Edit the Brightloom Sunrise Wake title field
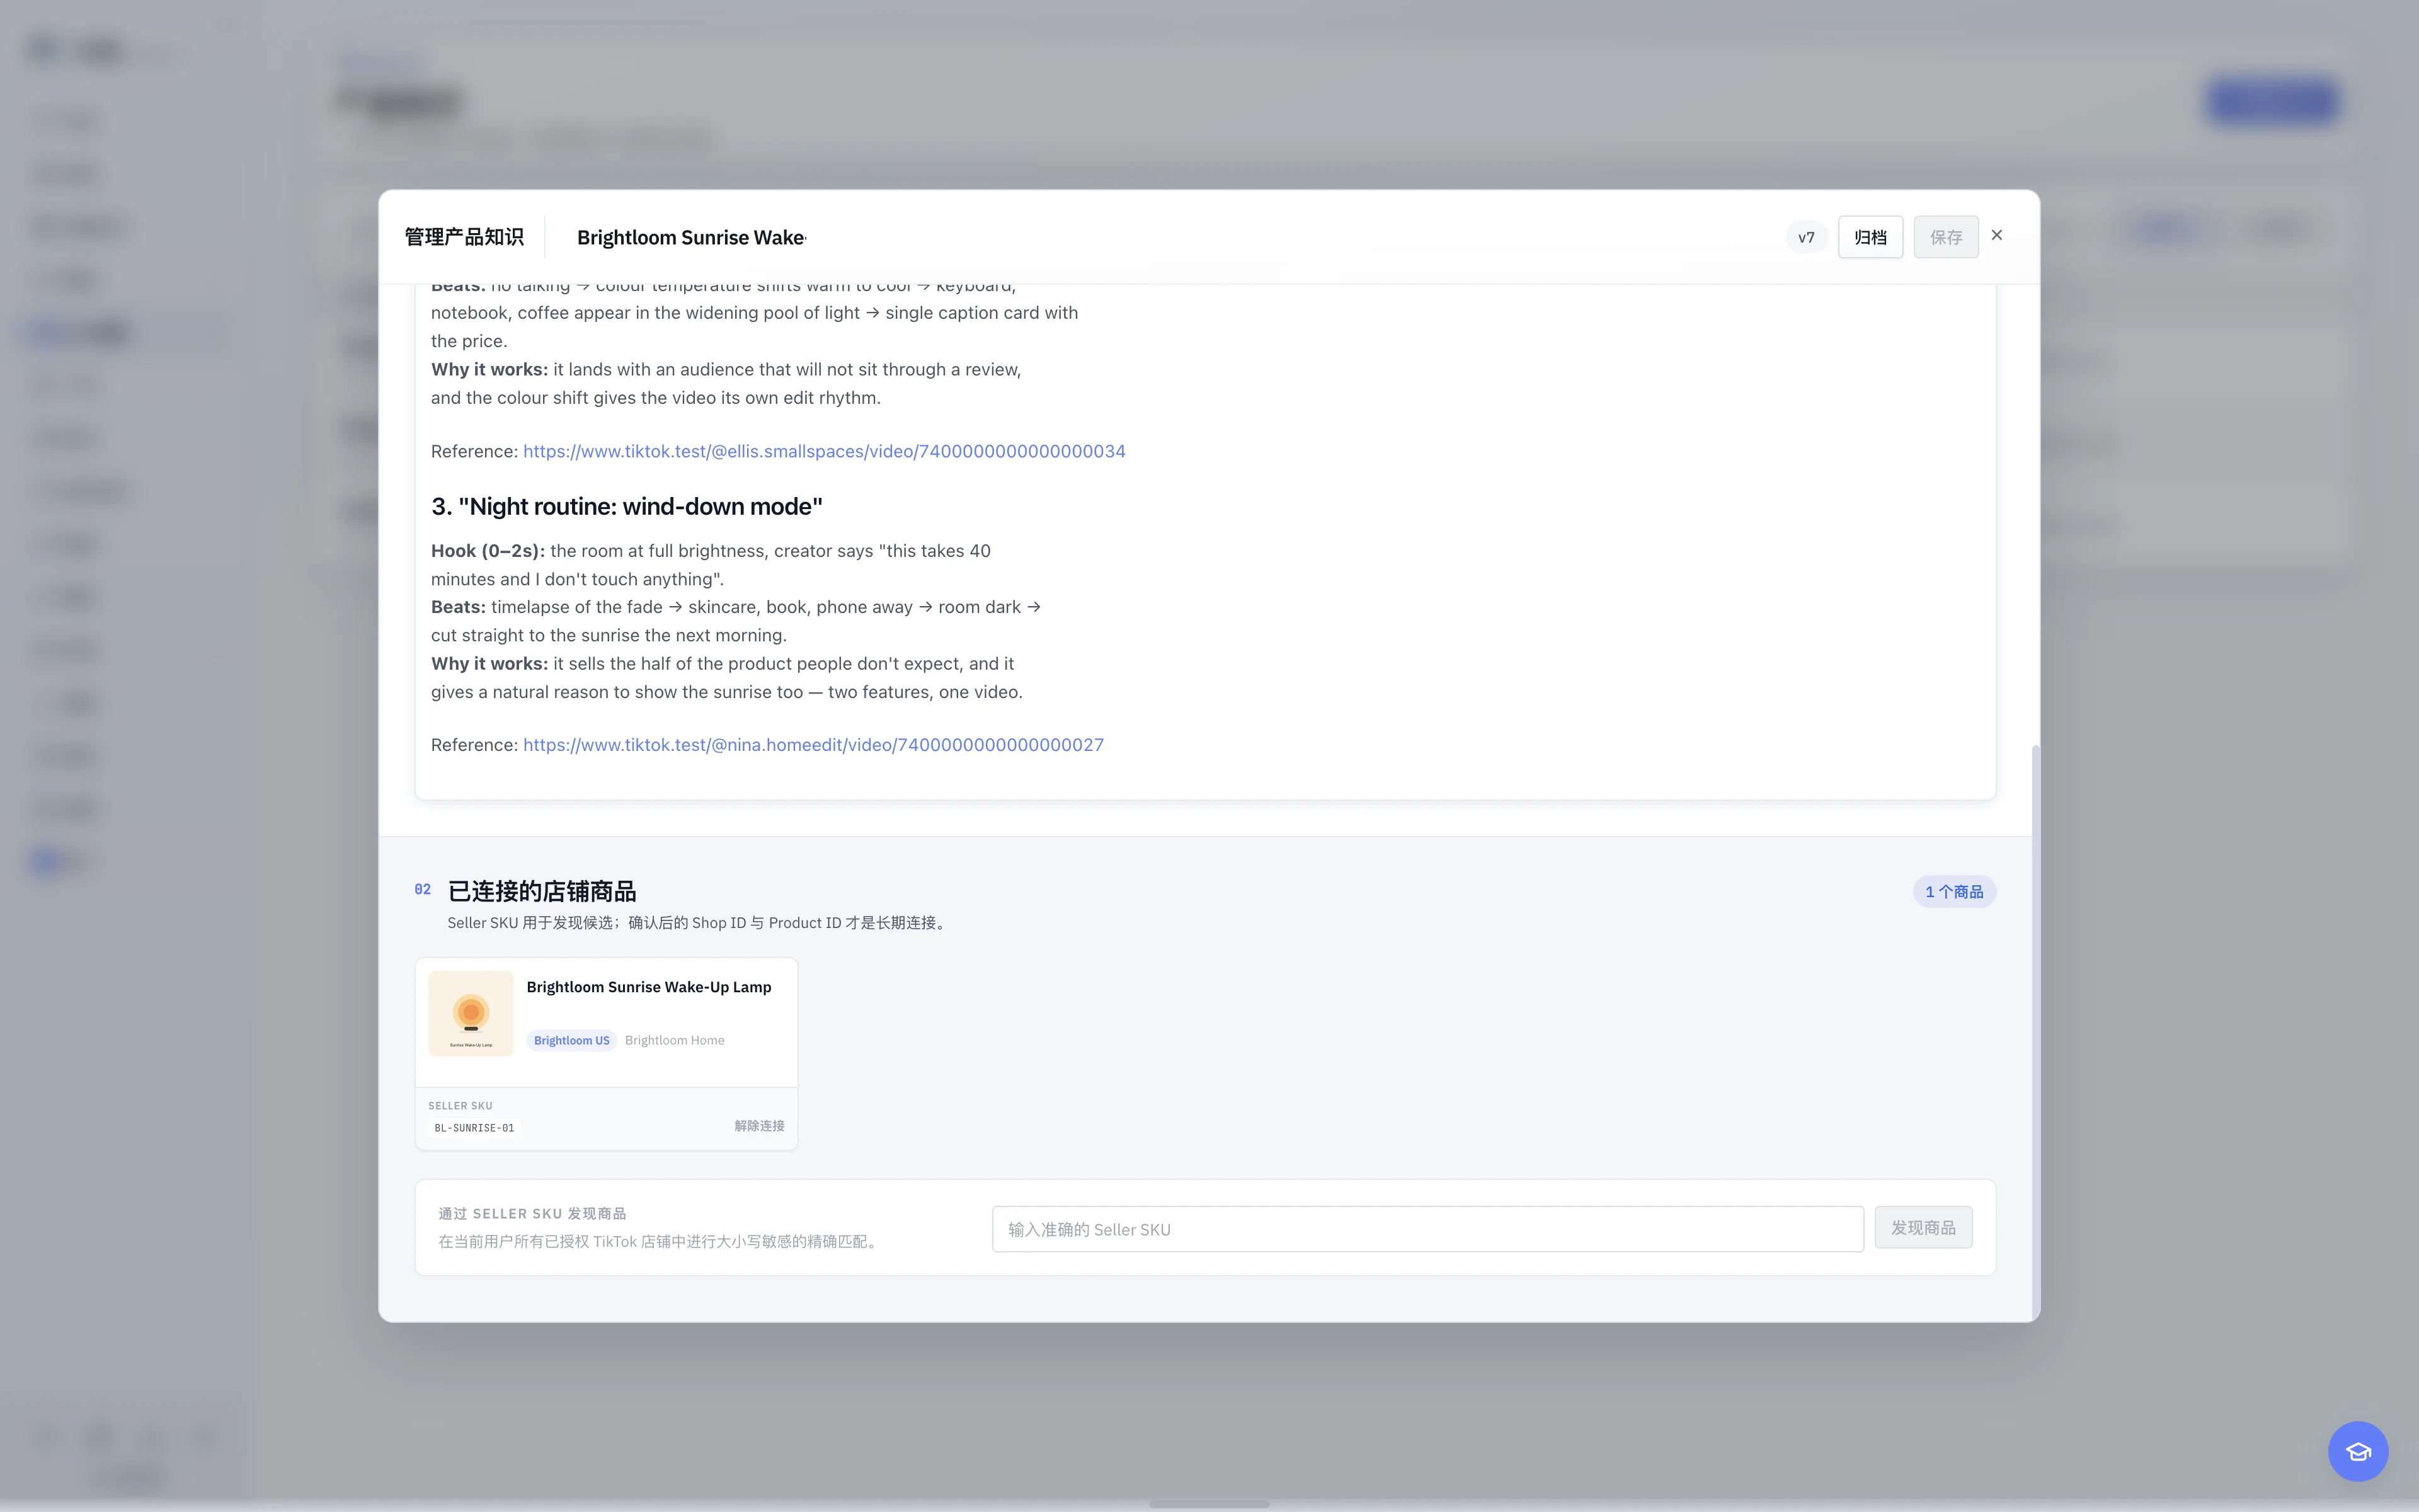Screen dimensions: 2419x1512 (x=690, y=237)
